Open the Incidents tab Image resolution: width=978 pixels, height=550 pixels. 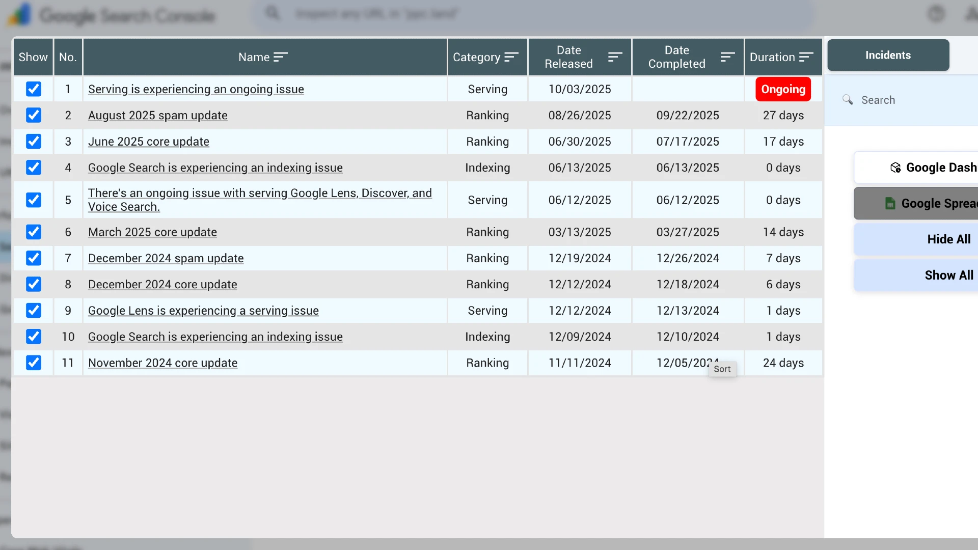click(888, 55)
